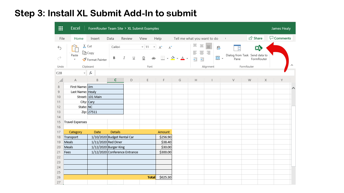The image size is (344, 193).
Task: Apply the red font color
Action: coord(183,58)
